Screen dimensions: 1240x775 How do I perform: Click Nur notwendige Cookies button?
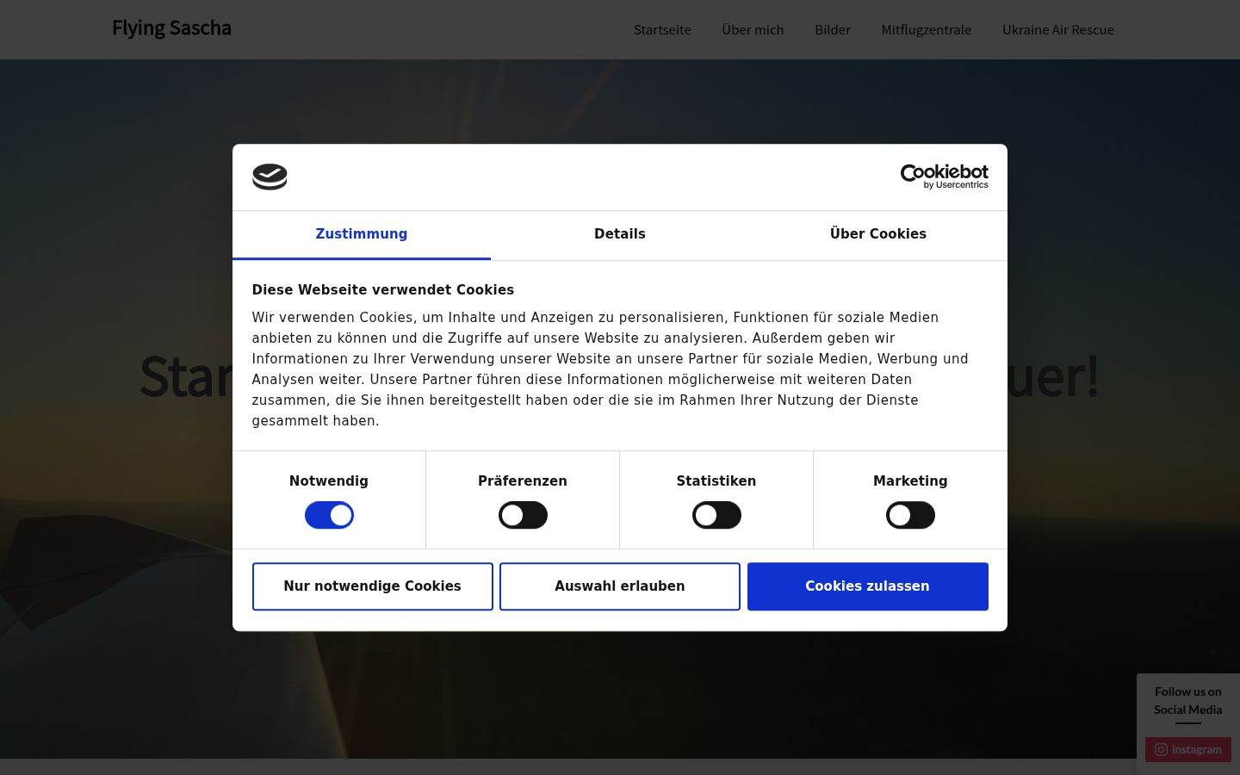coord(373,586)
